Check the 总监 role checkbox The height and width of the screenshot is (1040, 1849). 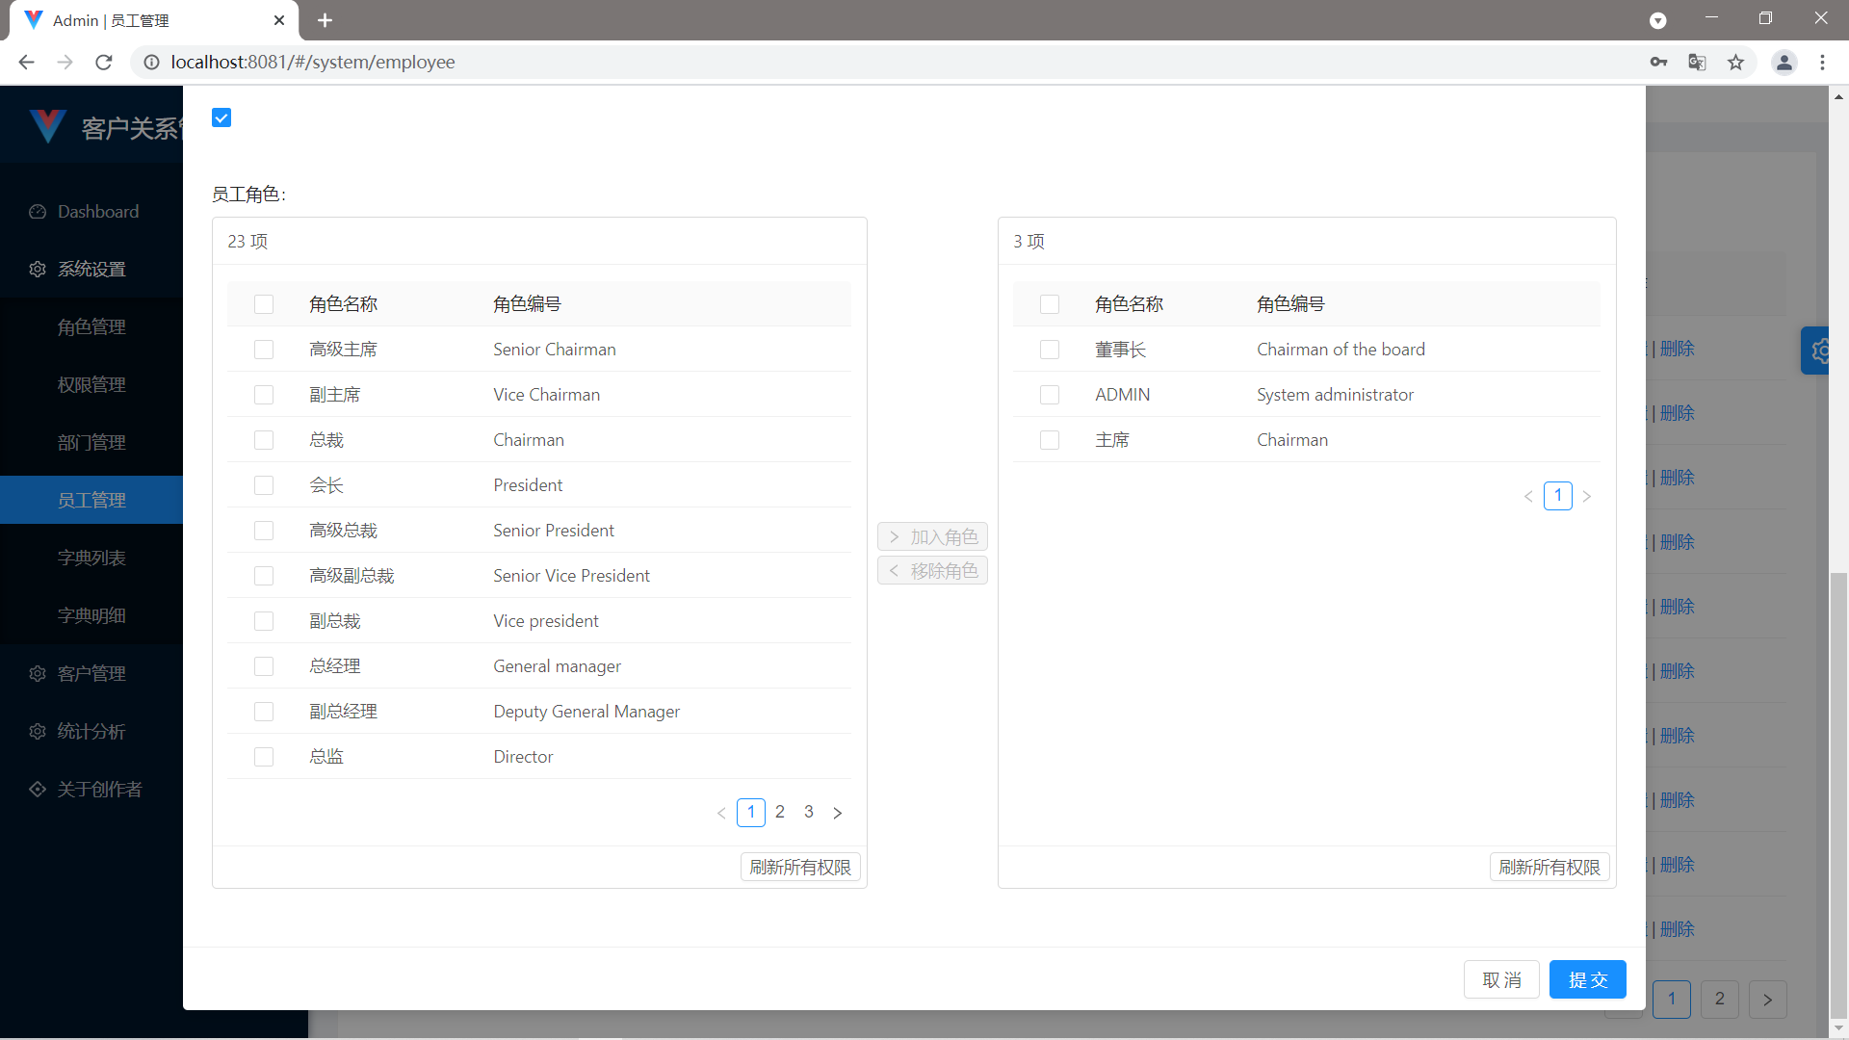(x=264, y=757)
